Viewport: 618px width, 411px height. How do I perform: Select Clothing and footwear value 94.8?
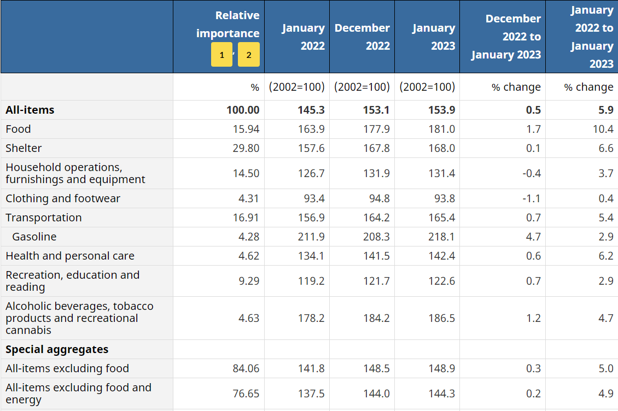pyautogui.click(x=379, y=198)
